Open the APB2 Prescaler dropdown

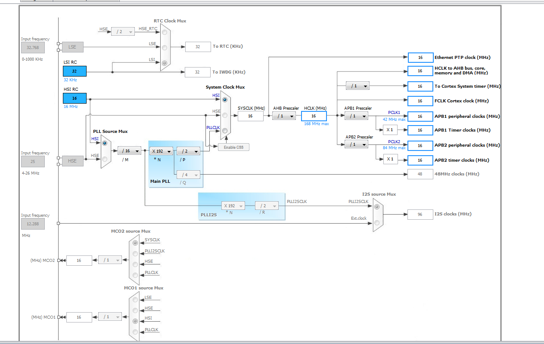tap(356, 144)
